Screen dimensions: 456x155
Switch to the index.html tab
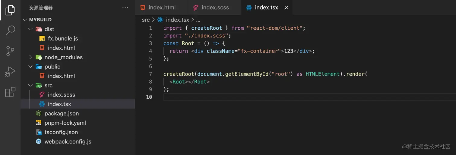[x=162, y=7]
